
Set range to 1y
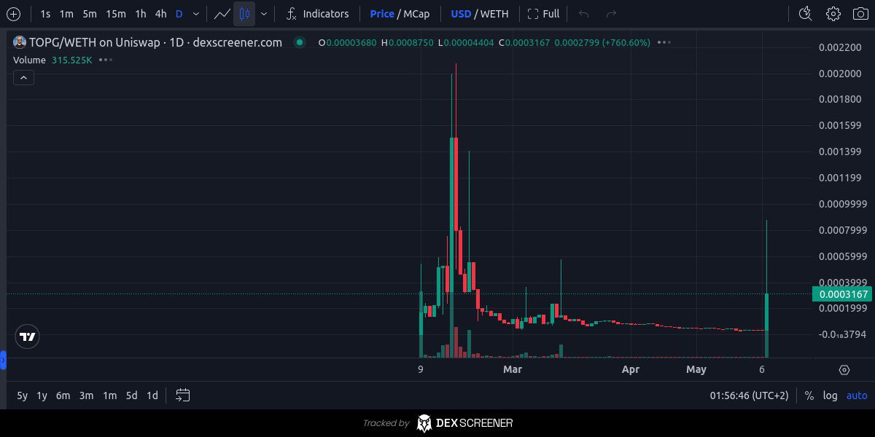point(42,395)
